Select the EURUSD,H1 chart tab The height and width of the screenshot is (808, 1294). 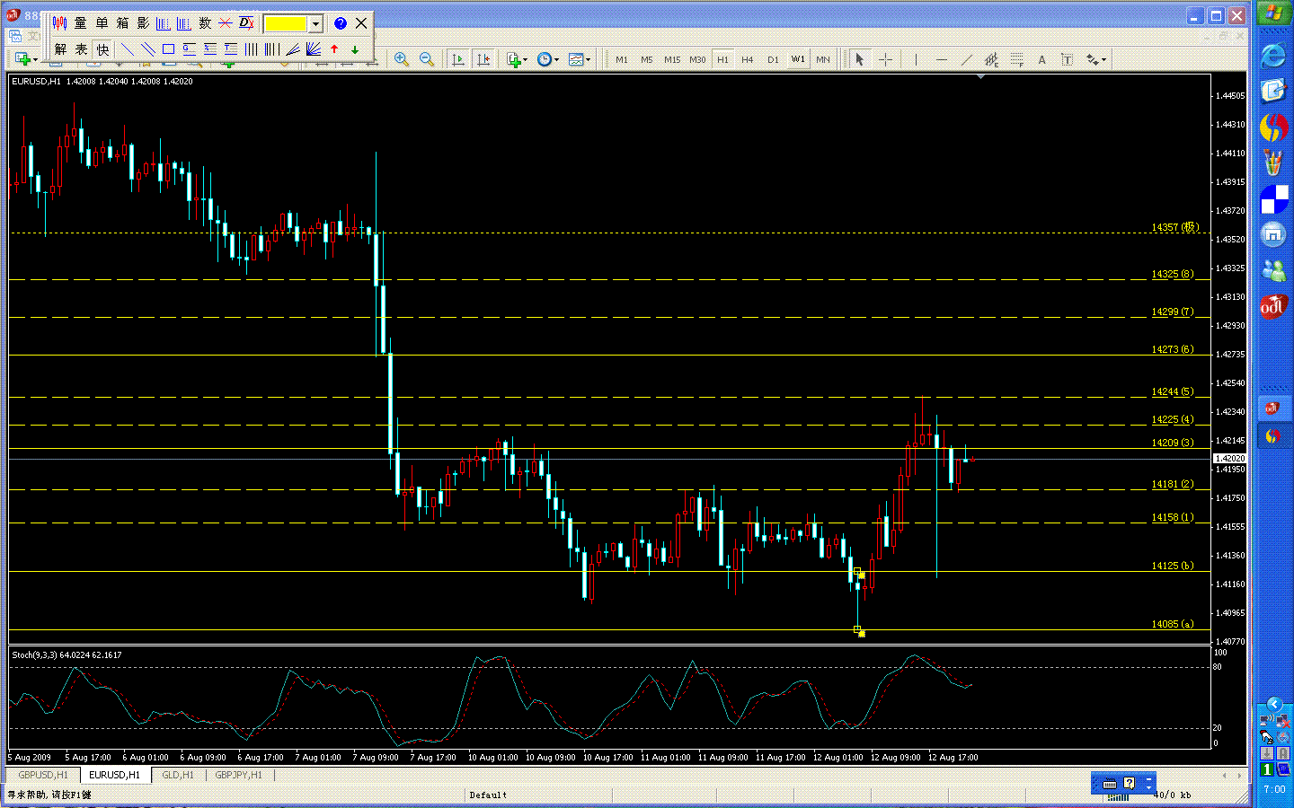coord(115,775)
